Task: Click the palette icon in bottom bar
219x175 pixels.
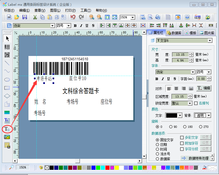Action: [41, 167]
